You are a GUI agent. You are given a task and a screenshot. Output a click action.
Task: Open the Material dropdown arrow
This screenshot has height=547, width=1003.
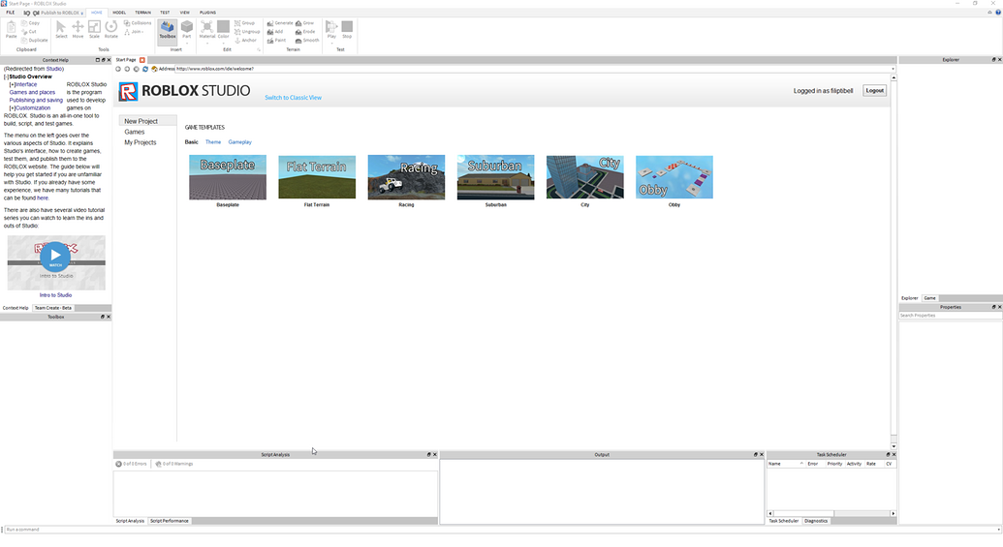(x=206, y=43)
